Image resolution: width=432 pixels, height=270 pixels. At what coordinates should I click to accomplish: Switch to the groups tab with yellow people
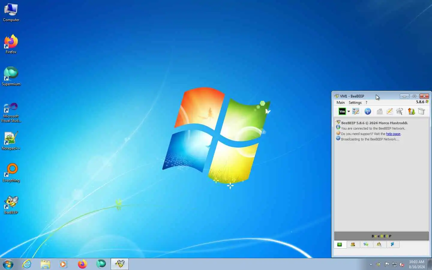(379, 244)
